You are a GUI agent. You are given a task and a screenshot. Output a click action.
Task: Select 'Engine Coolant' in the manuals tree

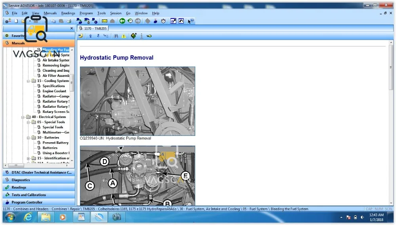tap(54, 91)
